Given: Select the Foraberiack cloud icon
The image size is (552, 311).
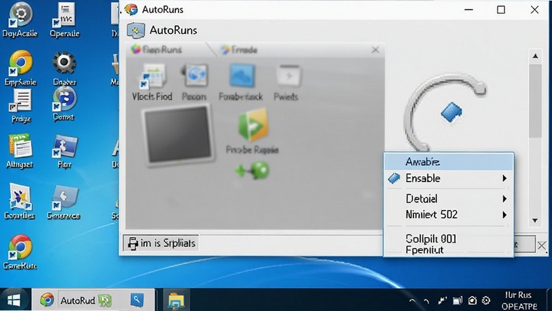Looking at the screenshot, I should 241,82.
